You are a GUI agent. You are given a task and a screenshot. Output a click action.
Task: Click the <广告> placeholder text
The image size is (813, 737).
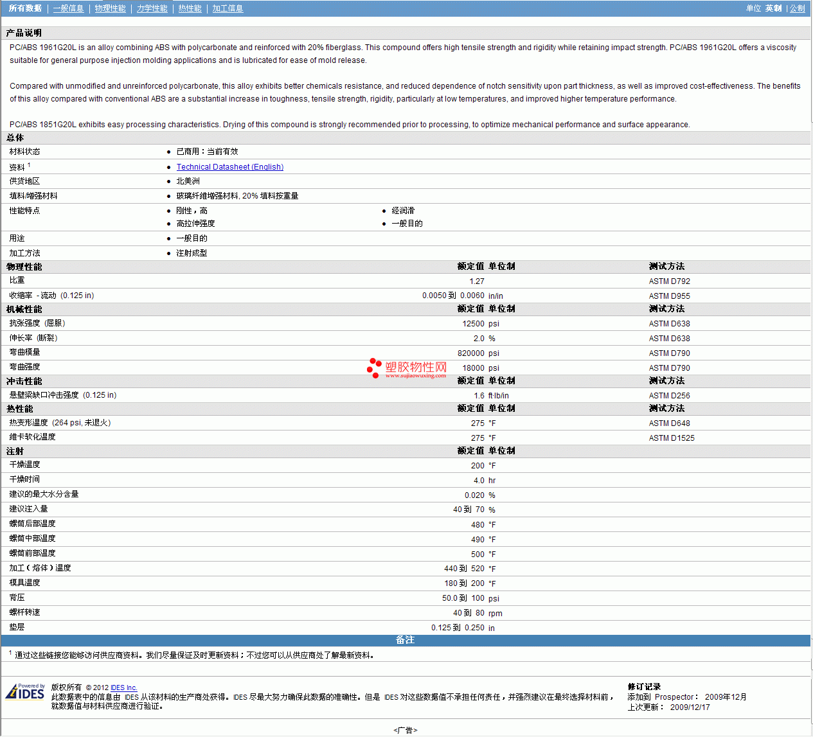[x=406, y=731]
